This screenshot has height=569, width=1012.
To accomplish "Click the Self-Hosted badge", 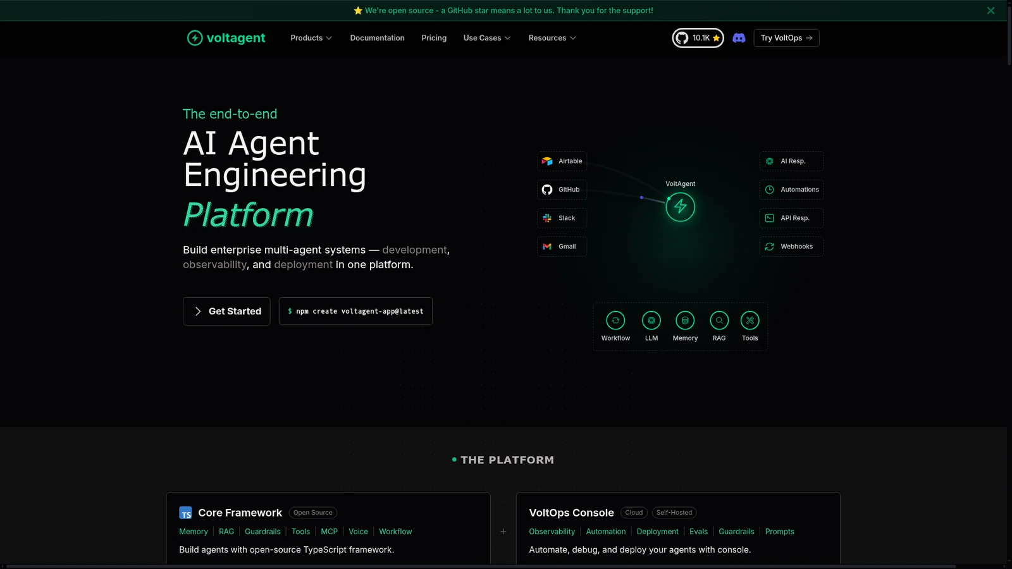I will click(x=674, y=513).
